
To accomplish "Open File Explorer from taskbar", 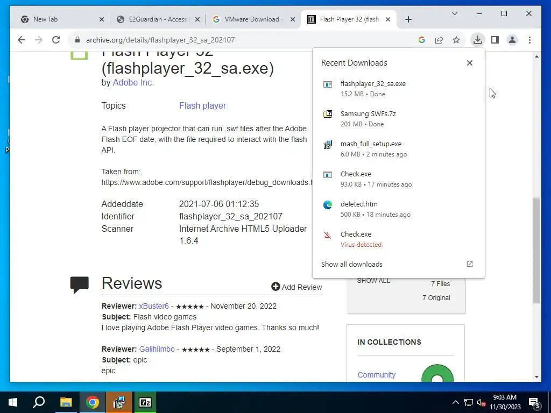I will (66, 402).
